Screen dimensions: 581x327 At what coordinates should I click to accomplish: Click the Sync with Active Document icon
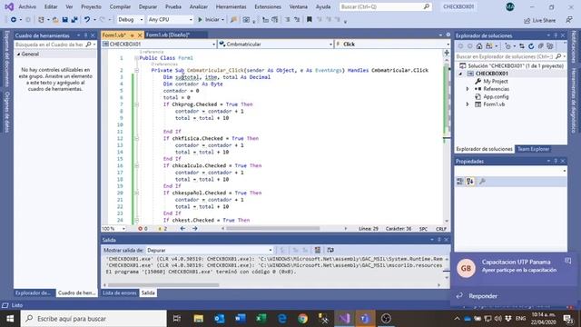point(522,46)
